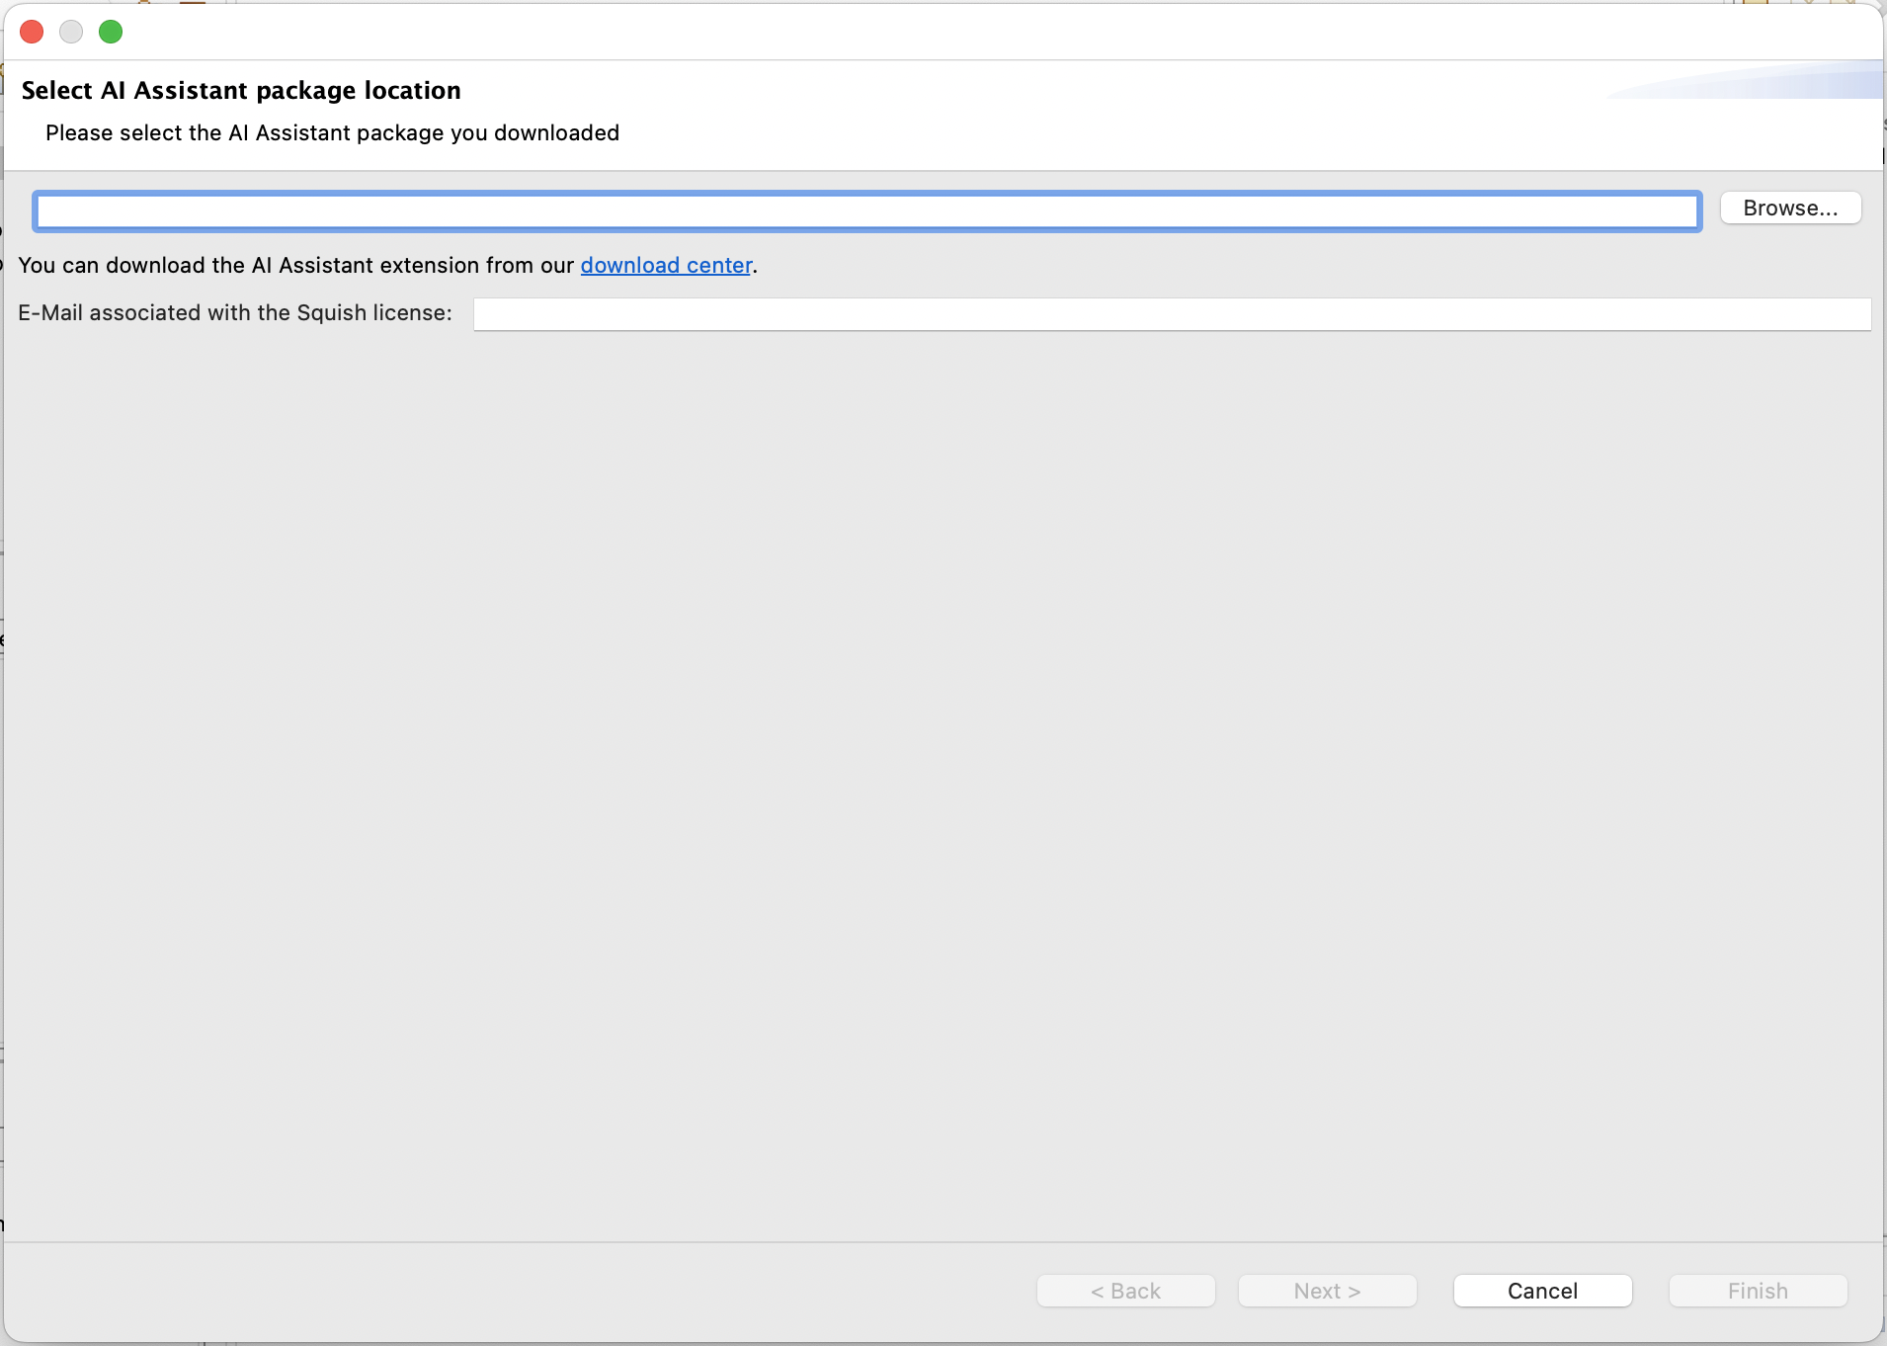This screenshot has height=1346, width=1887.
Task: Click the gray minimize window button
Action: 71,32
